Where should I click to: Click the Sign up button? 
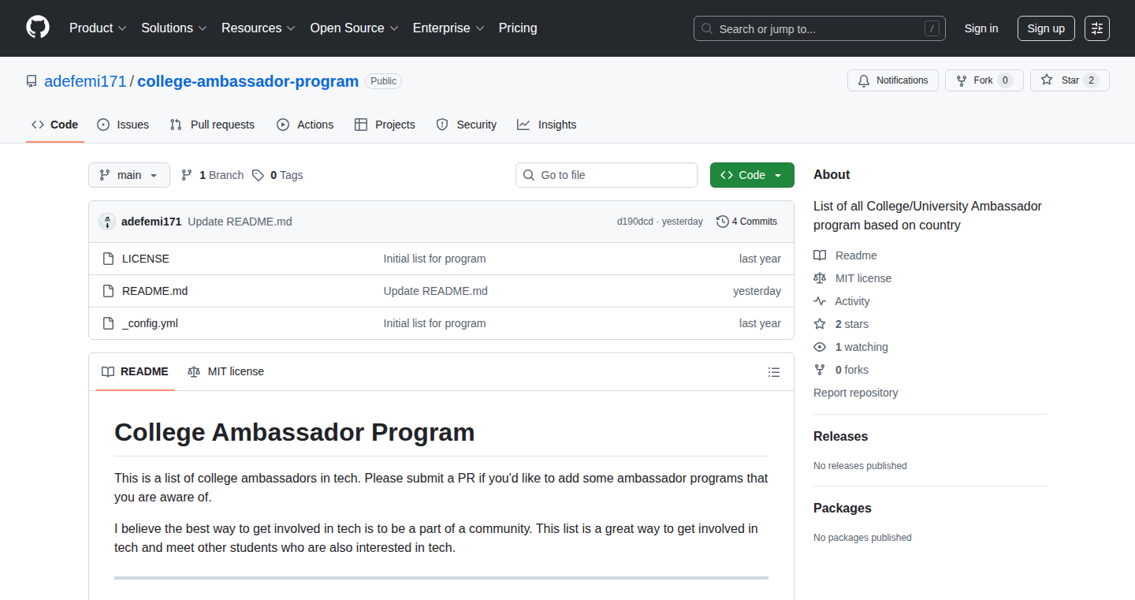click(x=1046, y=28)
